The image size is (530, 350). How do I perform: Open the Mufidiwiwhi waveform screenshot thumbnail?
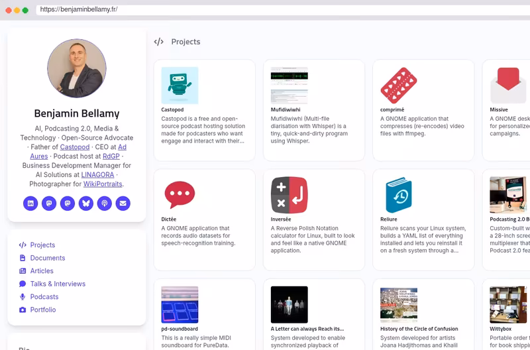(x=290, y=86)
